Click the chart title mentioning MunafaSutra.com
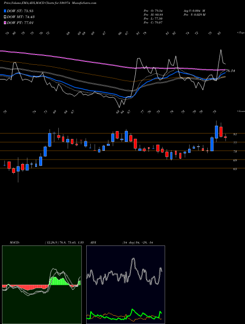 tap(50, 3)
